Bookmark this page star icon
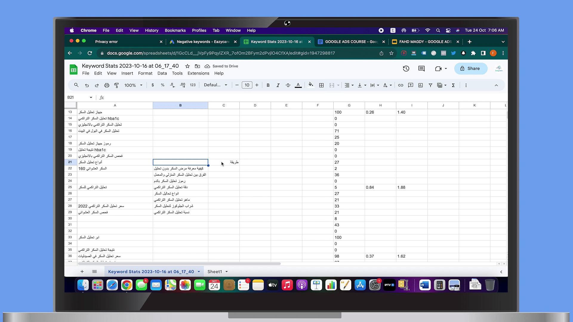The image size is (573, 322). tap(391, 53)
